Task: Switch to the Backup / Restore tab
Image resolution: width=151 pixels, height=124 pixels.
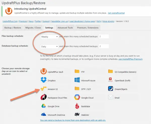Action: (13, 28)
